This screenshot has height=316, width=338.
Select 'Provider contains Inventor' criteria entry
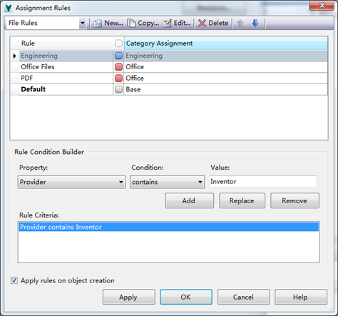coord(169,227)
